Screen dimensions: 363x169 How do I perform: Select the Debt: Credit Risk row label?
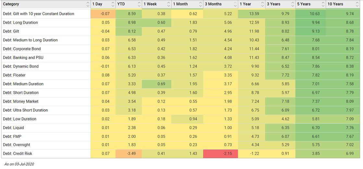[18, 153]
